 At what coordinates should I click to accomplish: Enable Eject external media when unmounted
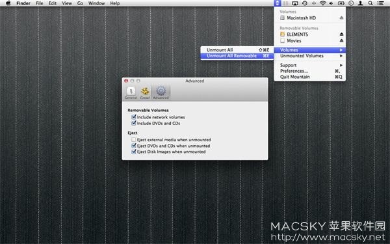134,140
